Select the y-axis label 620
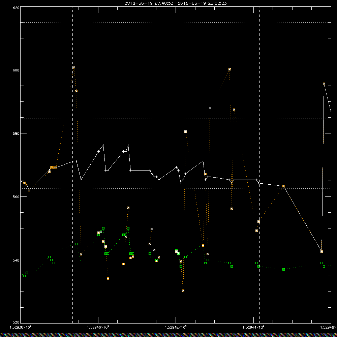 tap(17, 7)
